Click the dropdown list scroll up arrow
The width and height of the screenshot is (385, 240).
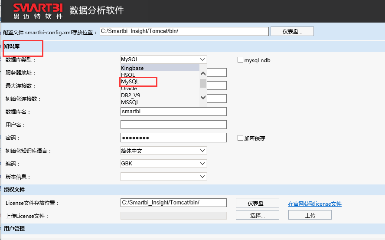(203, 73)
